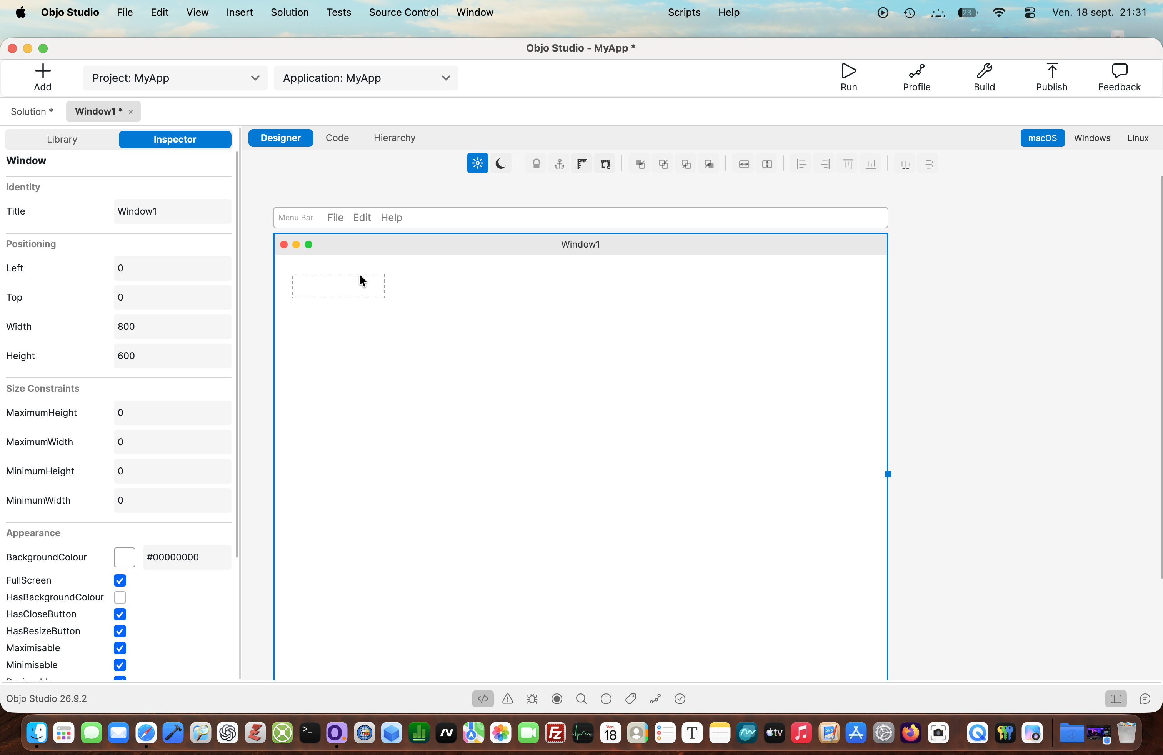Preview the Windows platform layout
The width and height of the screenshot is (1163, 755).
pos(1092,138)
